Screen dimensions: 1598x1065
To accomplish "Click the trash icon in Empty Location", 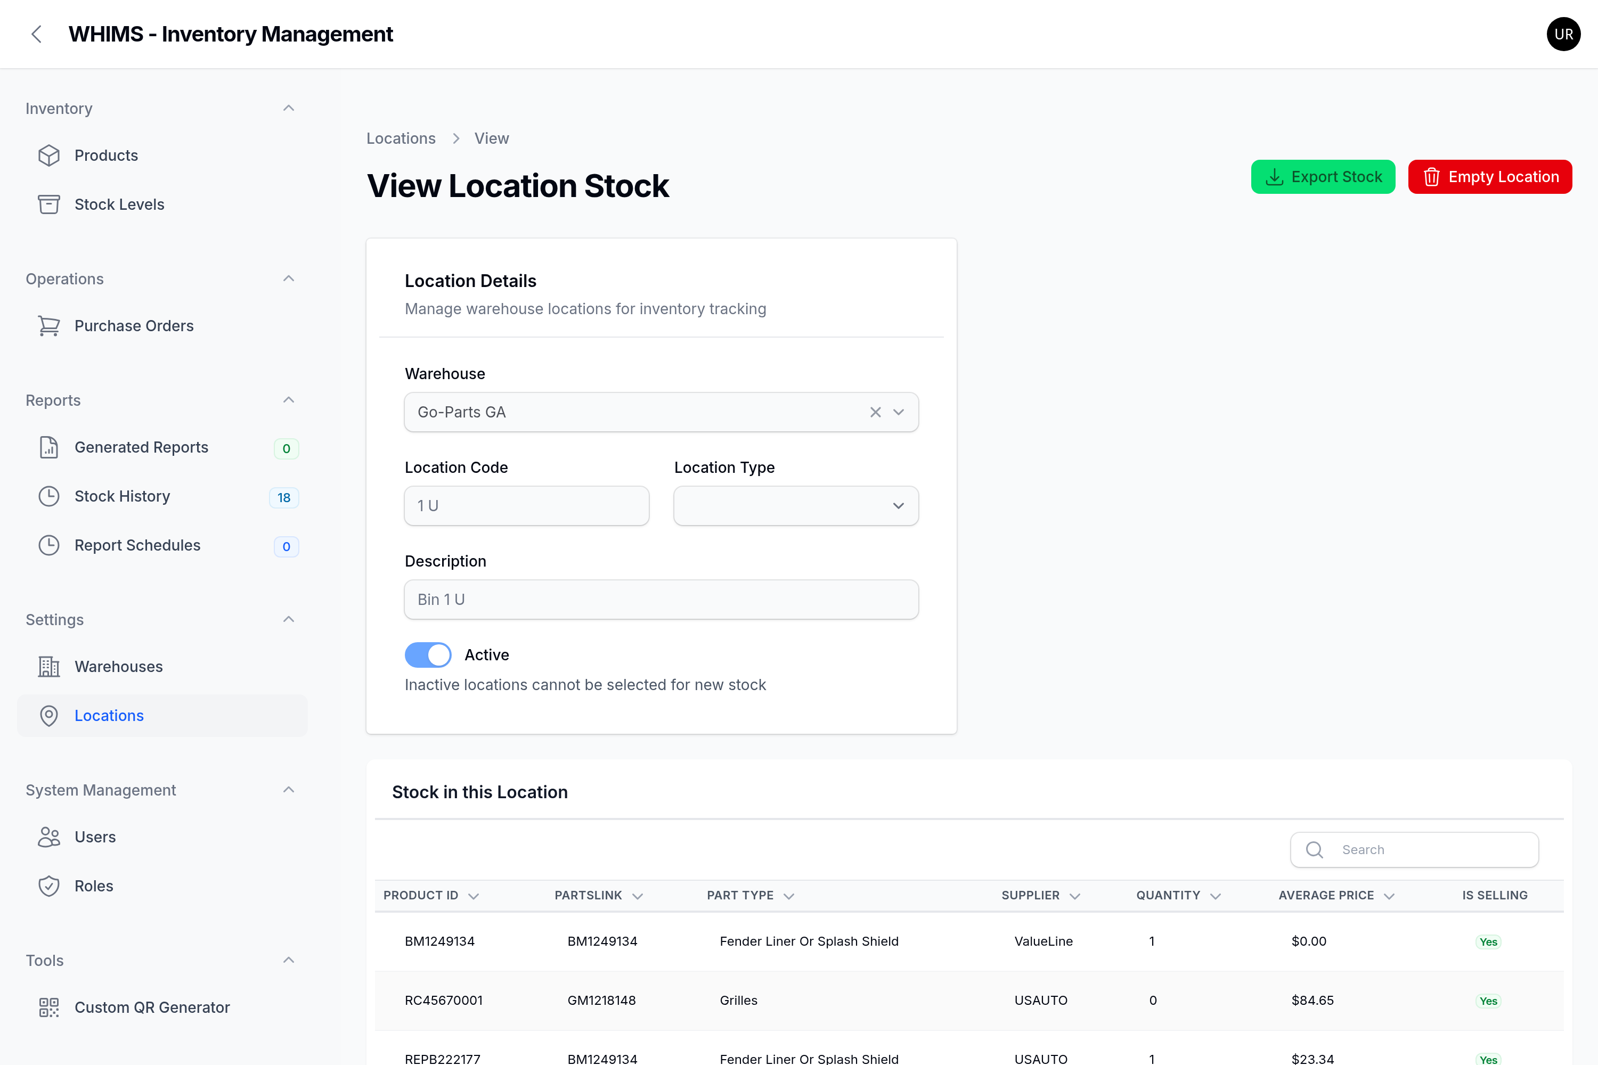I will (1432, 177).
